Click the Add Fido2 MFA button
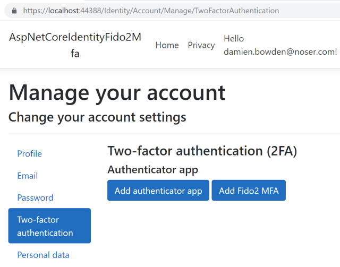Viewport: 340px width, 267px height. pos(249,191)
